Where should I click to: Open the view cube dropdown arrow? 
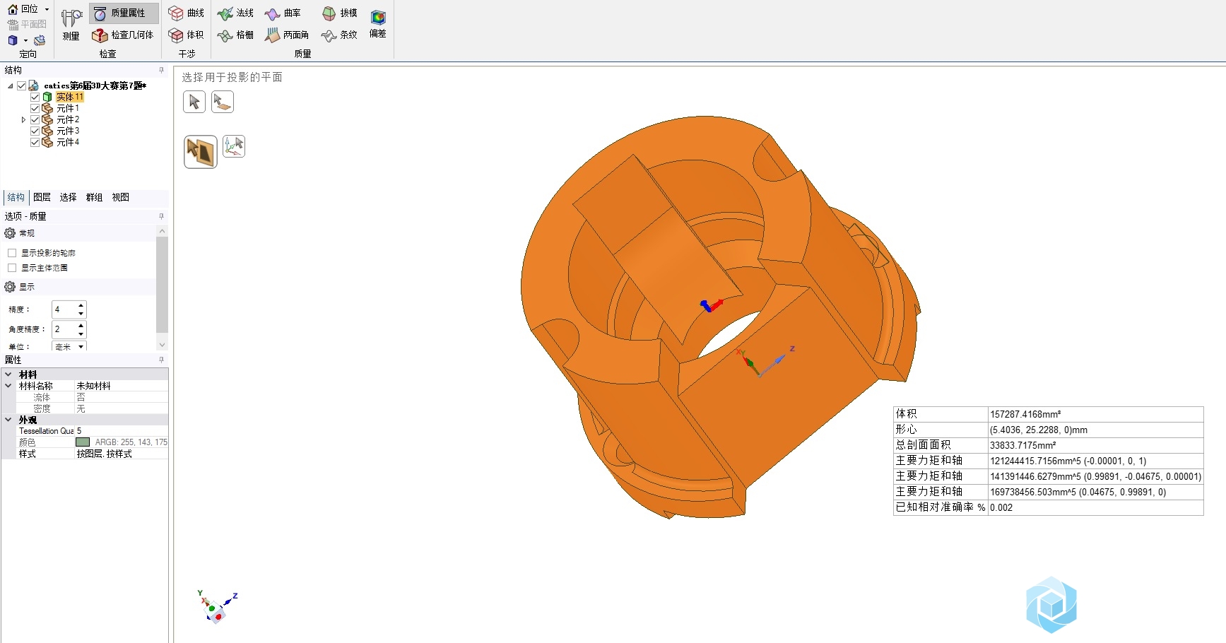[25, 41]
